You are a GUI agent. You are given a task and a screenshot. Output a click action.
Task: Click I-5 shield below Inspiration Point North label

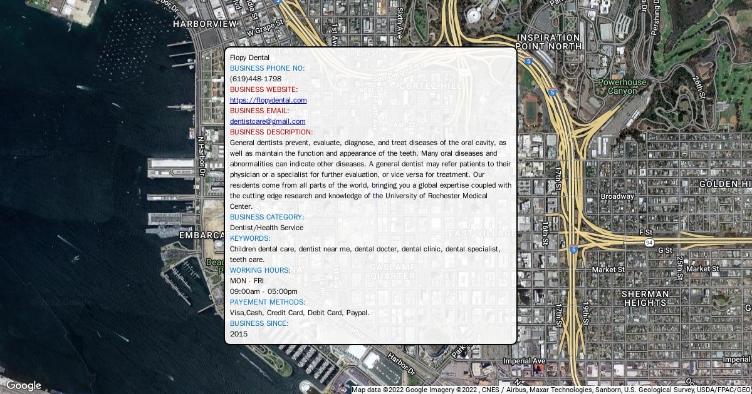point(530,62)
